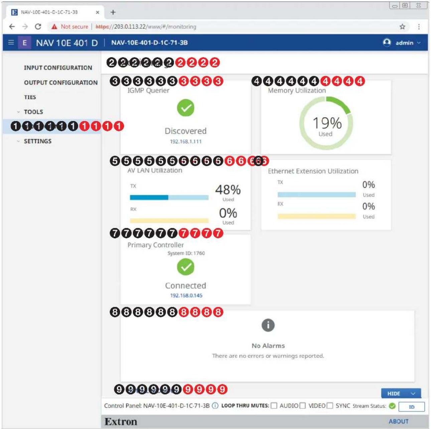The width and height of the screenshot is (431, 429).
Task: Click the green check icon under IGMP Querier
Action: coord(185,108)
